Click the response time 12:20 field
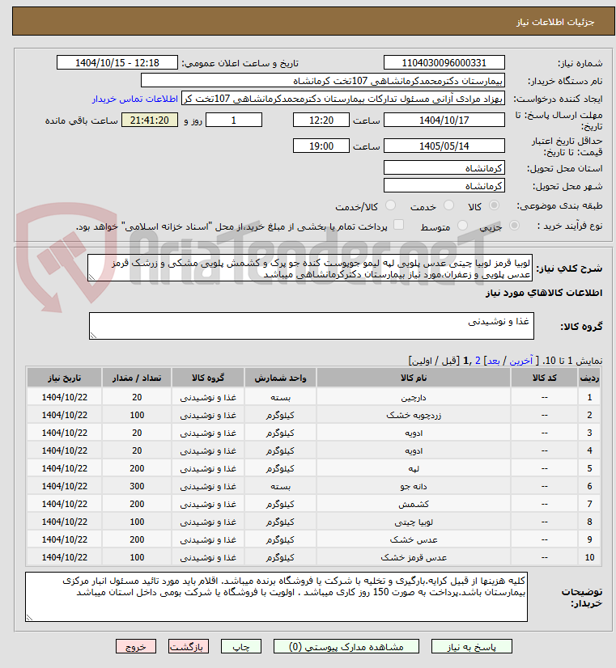The image size is (616, 668). [x=321, y=120]
